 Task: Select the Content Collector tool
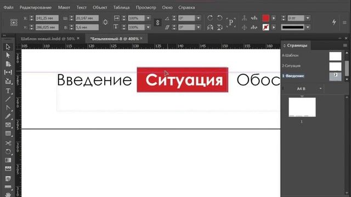[8, 81]
